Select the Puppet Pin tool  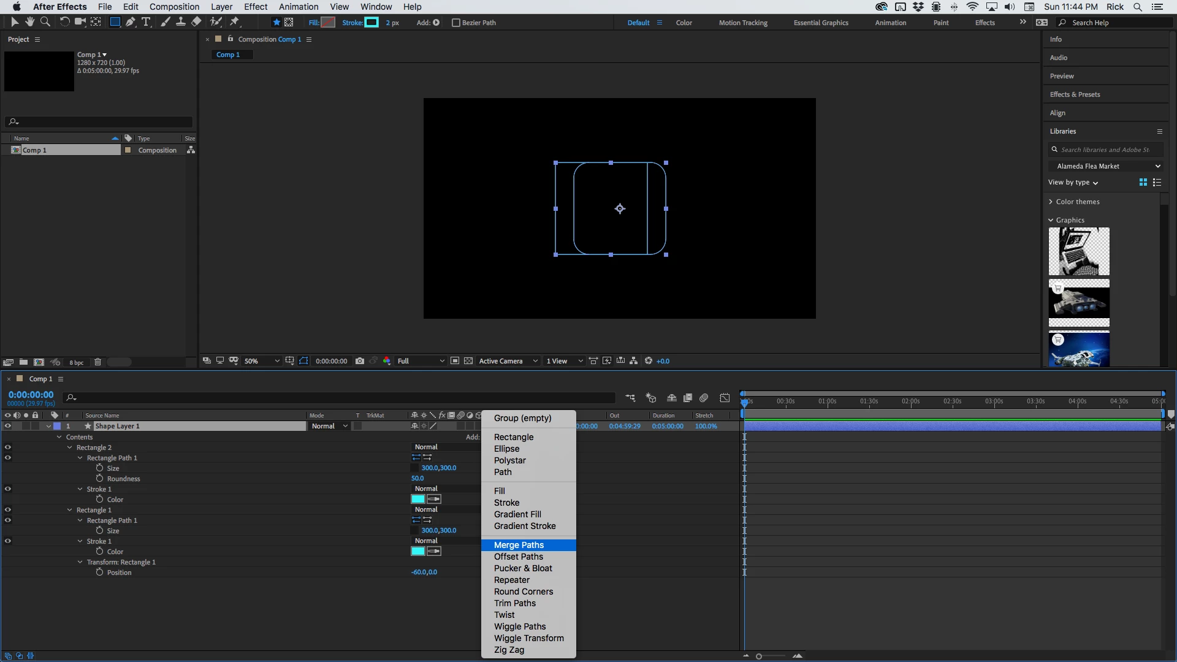(235, 22)
